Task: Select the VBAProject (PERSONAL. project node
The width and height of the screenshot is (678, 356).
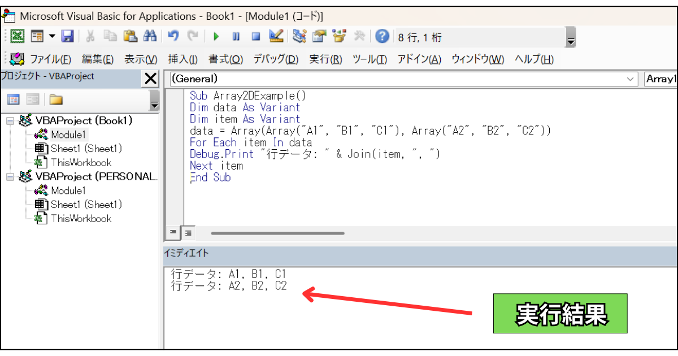Action: (97, 176)
